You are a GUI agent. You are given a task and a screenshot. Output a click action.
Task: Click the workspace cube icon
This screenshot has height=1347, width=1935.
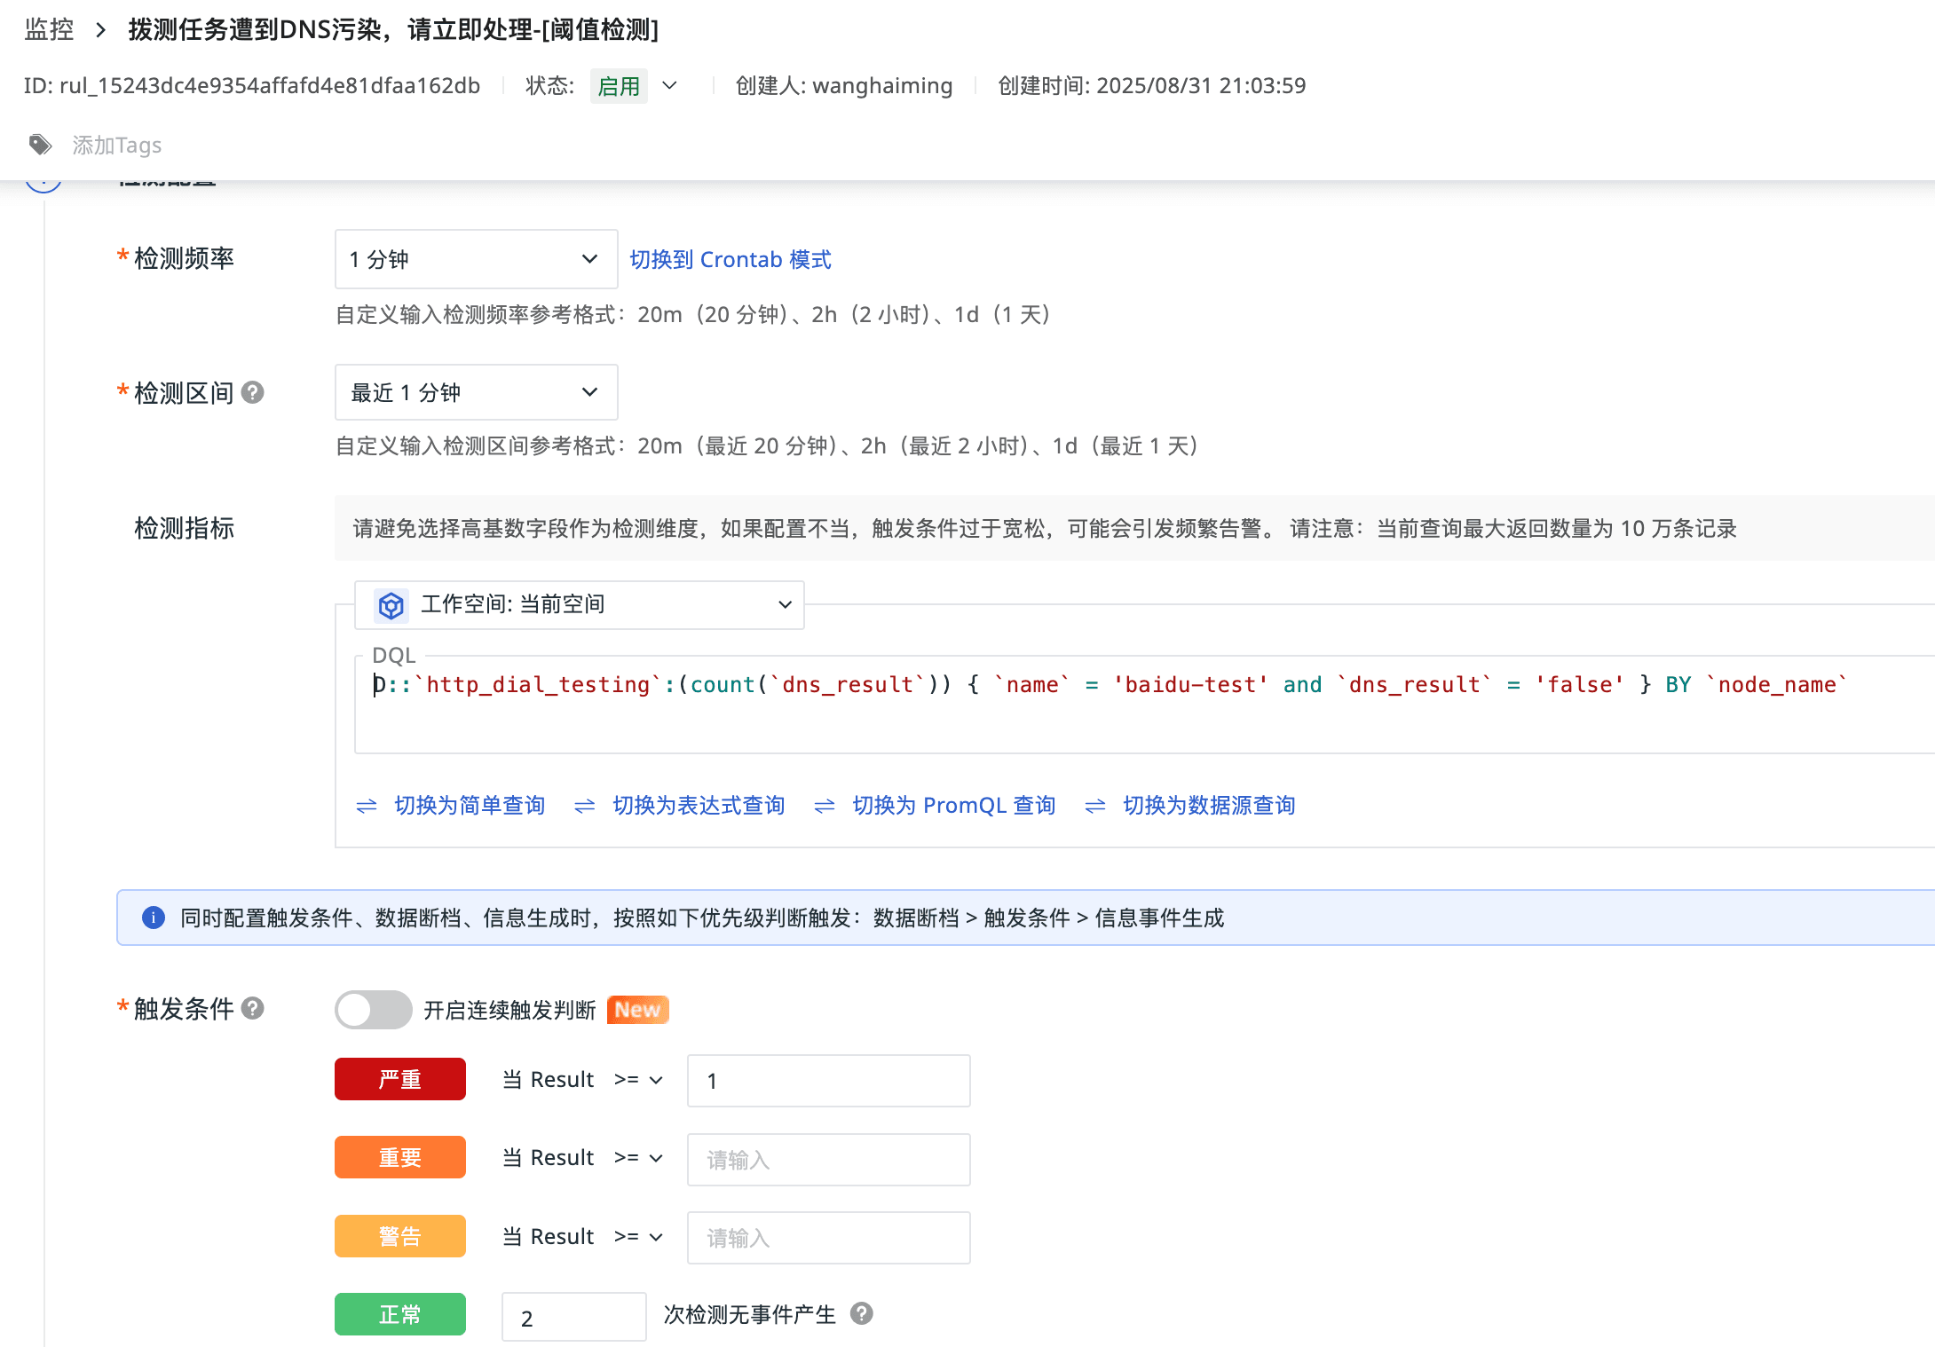[x=391, y=605]
